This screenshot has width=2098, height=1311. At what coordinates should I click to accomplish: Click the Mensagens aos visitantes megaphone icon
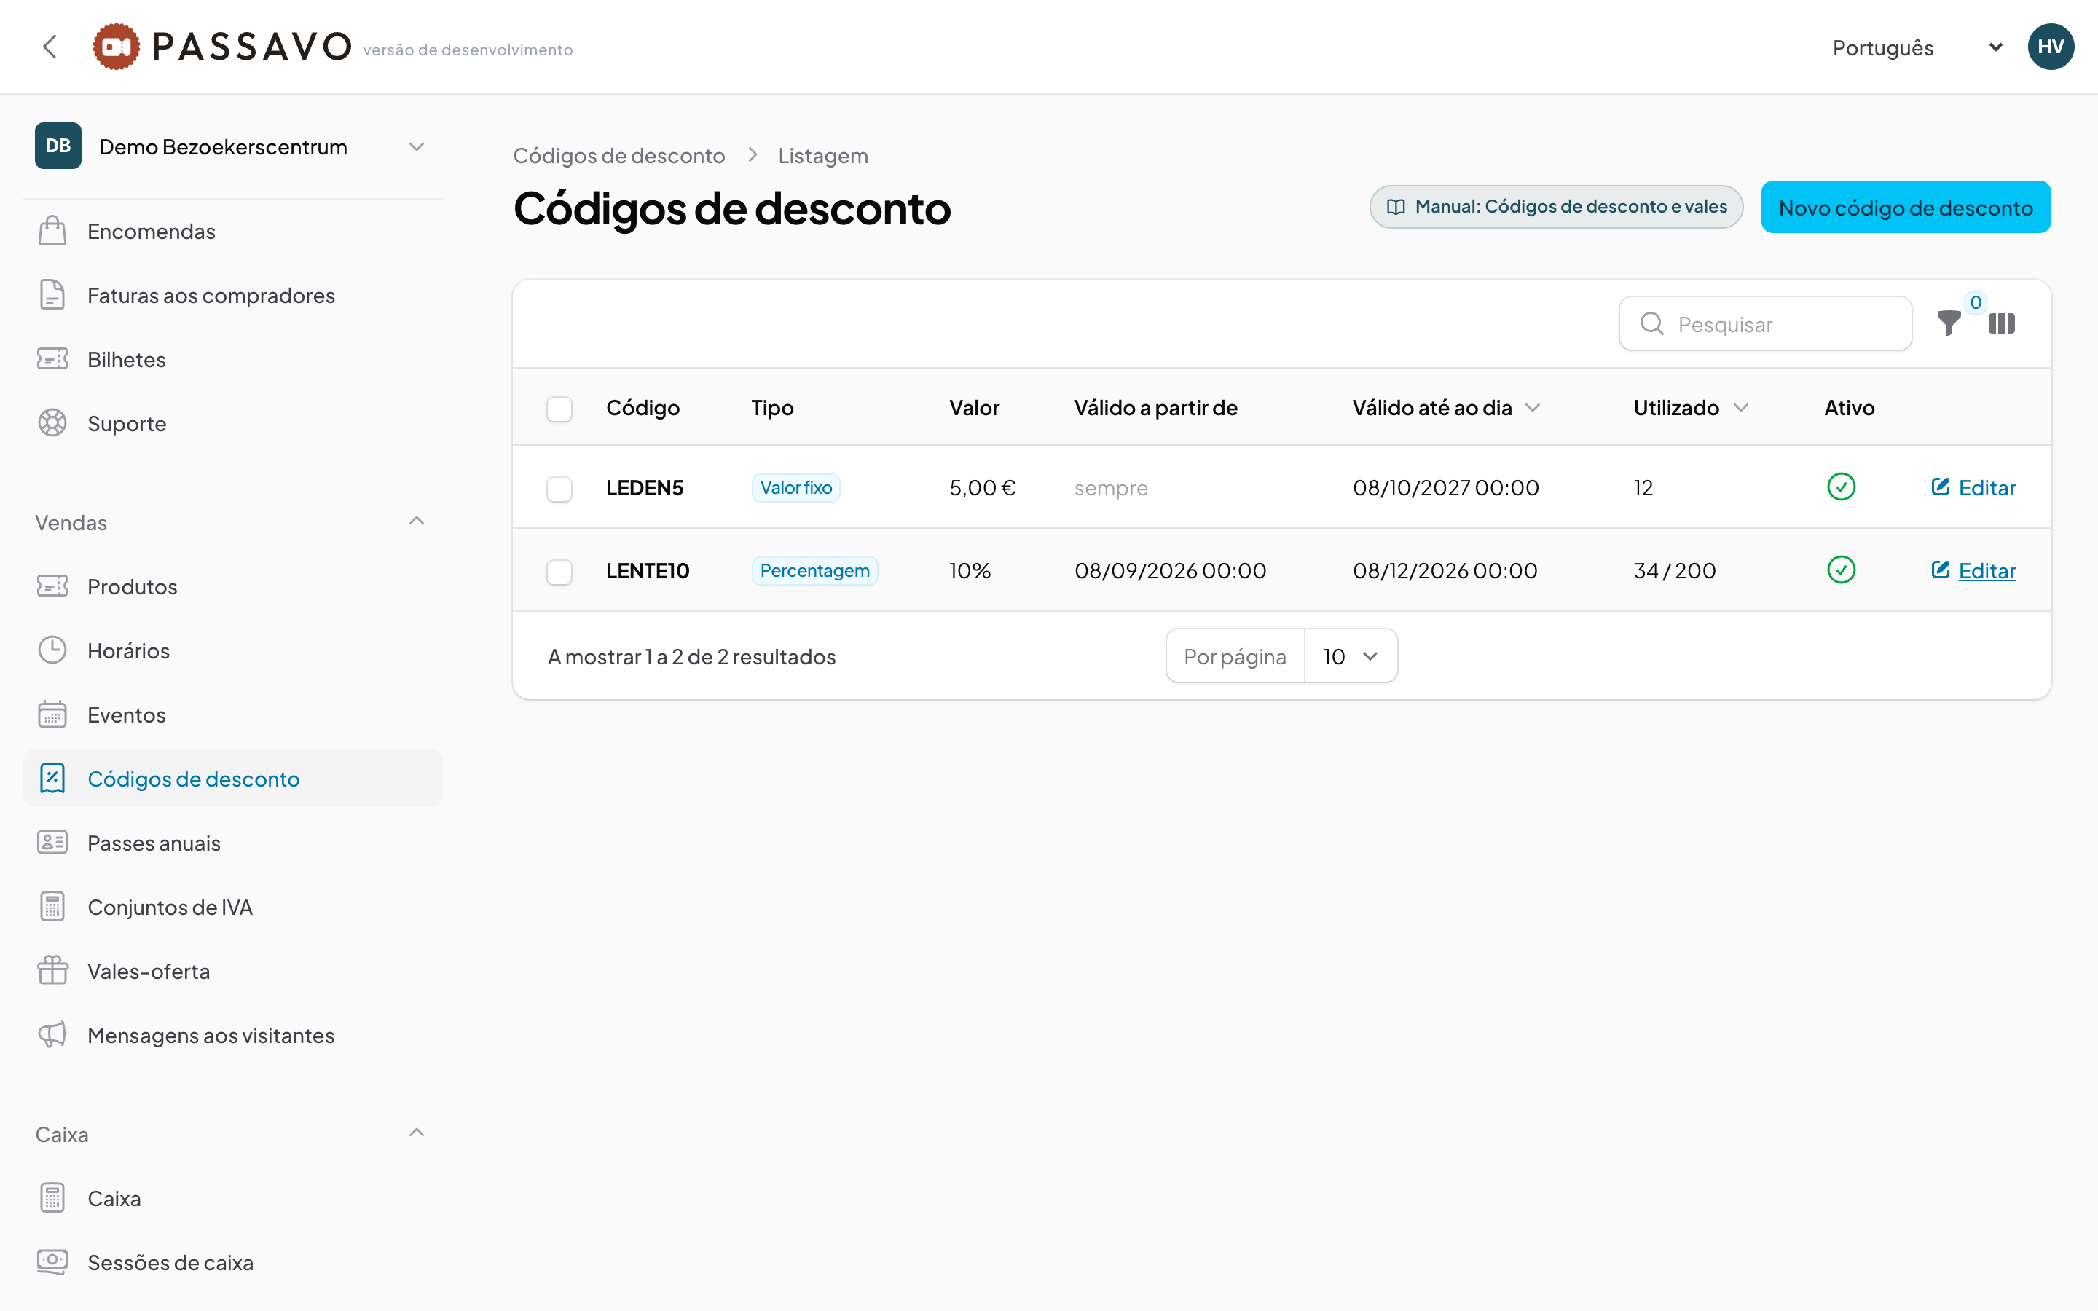pyautogui.click(x=52, y=1034)
